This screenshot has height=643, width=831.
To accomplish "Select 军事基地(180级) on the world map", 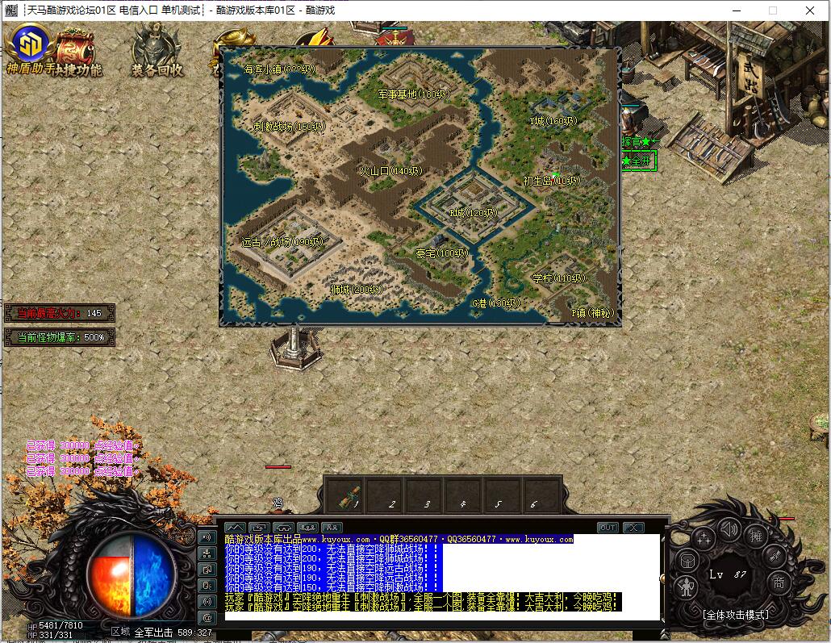I will [413, 94].
